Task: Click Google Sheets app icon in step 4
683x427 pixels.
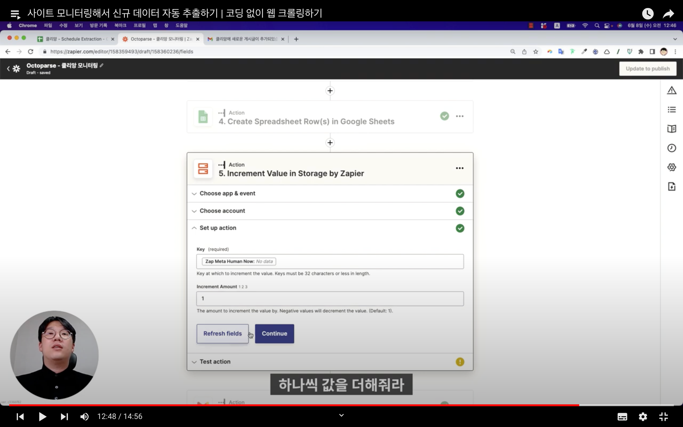Action: 203,117
